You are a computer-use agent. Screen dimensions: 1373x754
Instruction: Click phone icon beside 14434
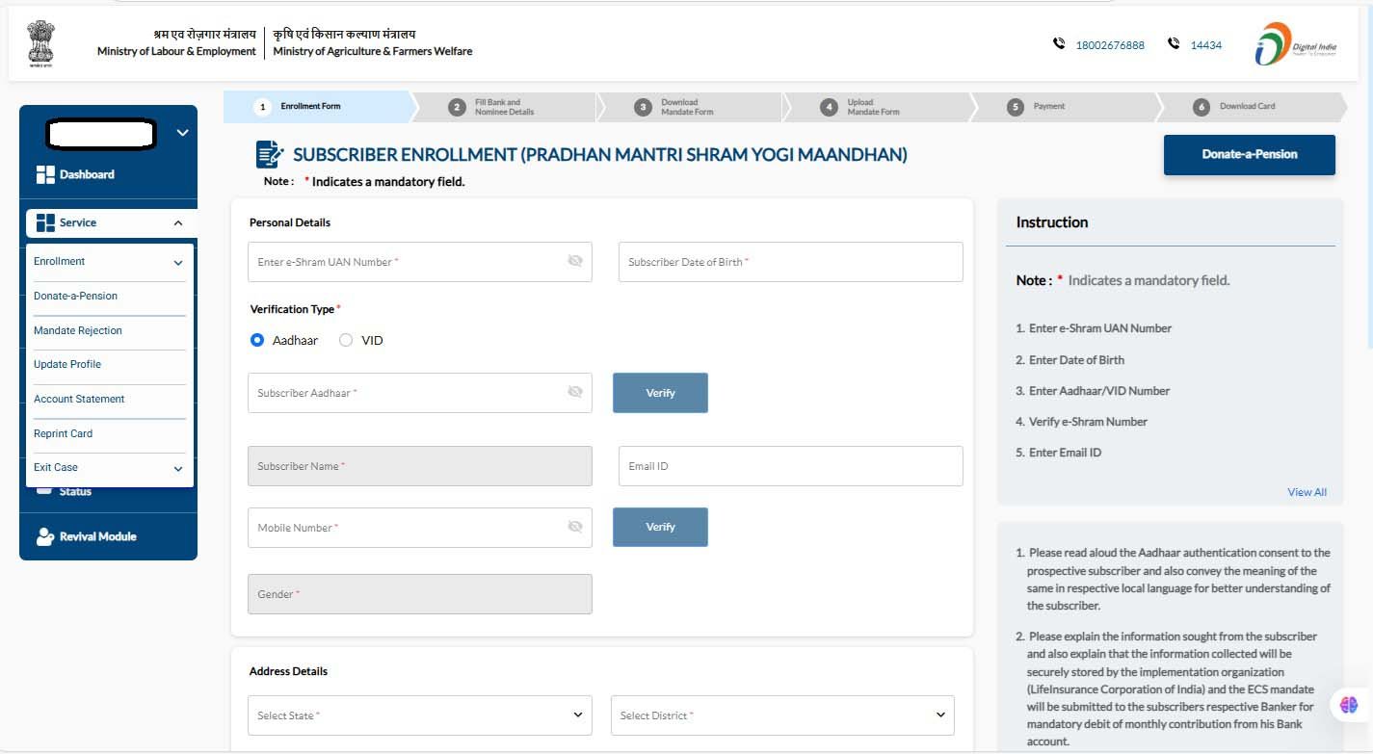1174,44
